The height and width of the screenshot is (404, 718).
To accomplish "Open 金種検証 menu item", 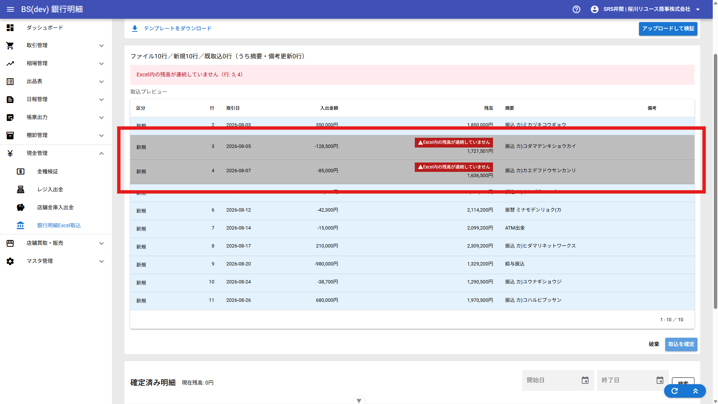I will pyautogui.click(x=56, y=171).
